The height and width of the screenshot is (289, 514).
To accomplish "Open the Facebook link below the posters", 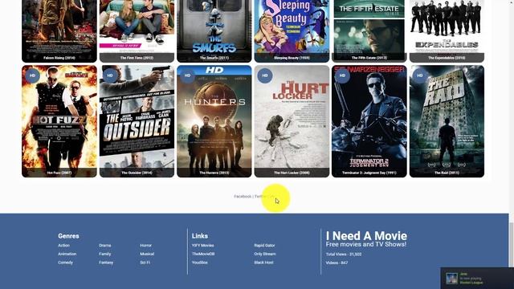I will [243, 196].
